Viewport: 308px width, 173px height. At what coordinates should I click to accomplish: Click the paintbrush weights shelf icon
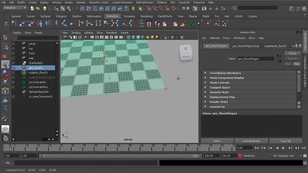point(183,24)
